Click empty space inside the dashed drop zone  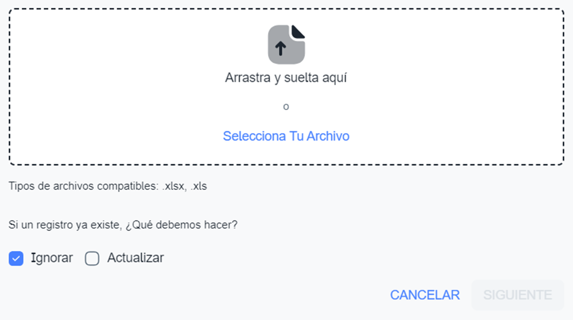[x=131, y=84]
